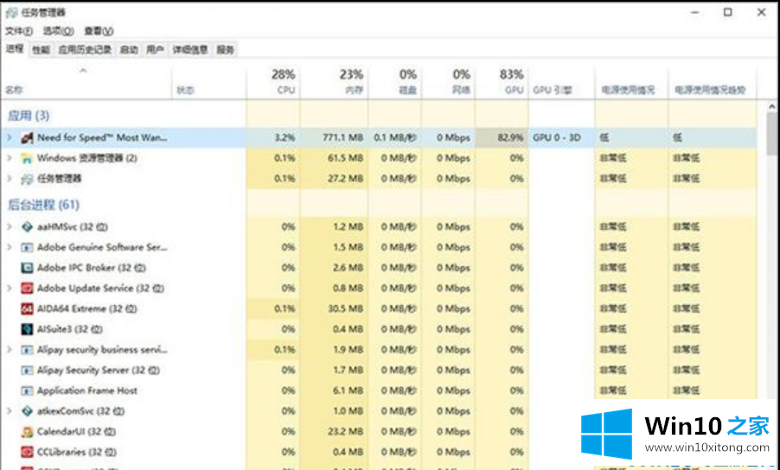The image size is (780, 470).
Task: Click the 3.2% CPU value
Action: coord(285,137)
